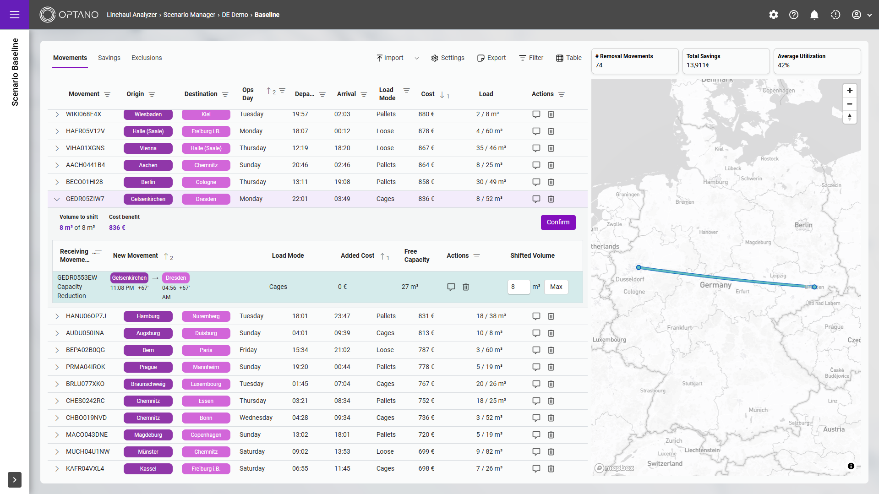Zoom in on the map
879x494 pixels.
point(850,91)
